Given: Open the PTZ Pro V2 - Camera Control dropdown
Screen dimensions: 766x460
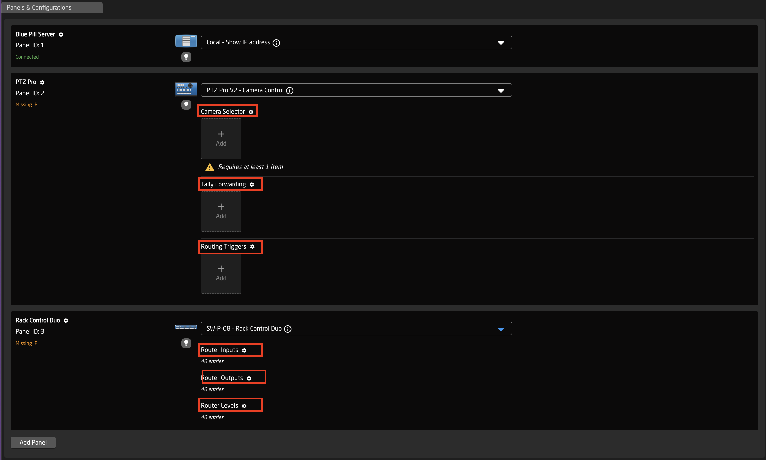Looking at the screenshot, I should click(x=356, y=90).
